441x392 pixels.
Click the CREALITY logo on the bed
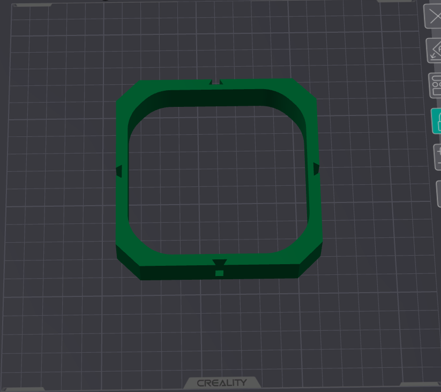coord(222,383)
